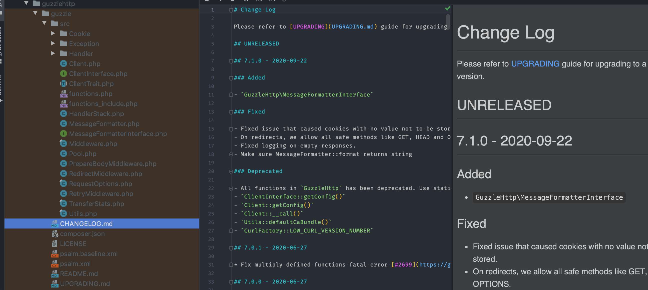
Task: Click the composer.json file icon
Action: pos(55,234)
